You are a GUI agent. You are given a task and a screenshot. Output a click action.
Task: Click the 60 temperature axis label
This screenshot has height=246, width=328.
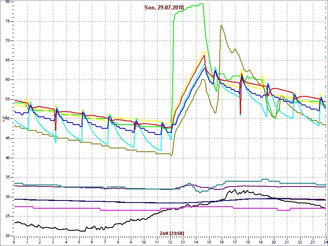[x=7, y=80]
